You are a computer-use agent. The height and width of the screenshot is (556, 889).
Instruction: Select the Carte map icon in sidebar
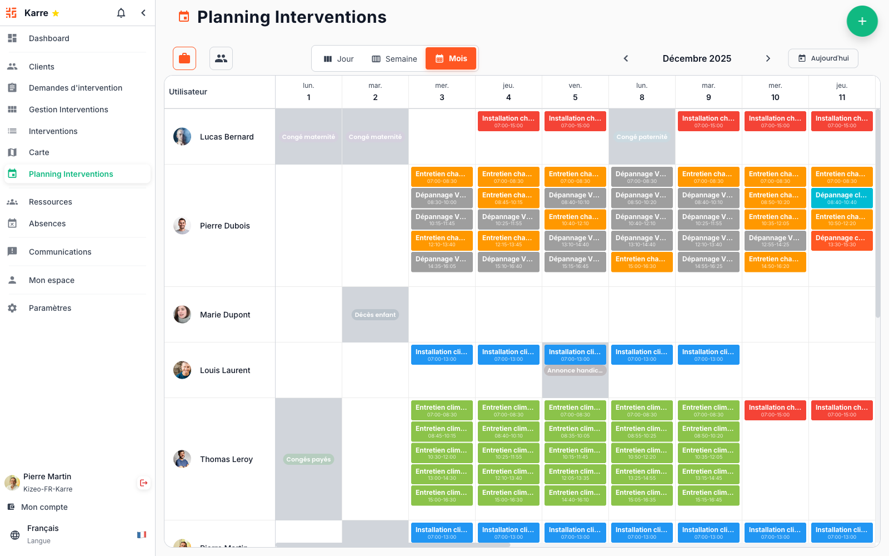tap(12, 152)
